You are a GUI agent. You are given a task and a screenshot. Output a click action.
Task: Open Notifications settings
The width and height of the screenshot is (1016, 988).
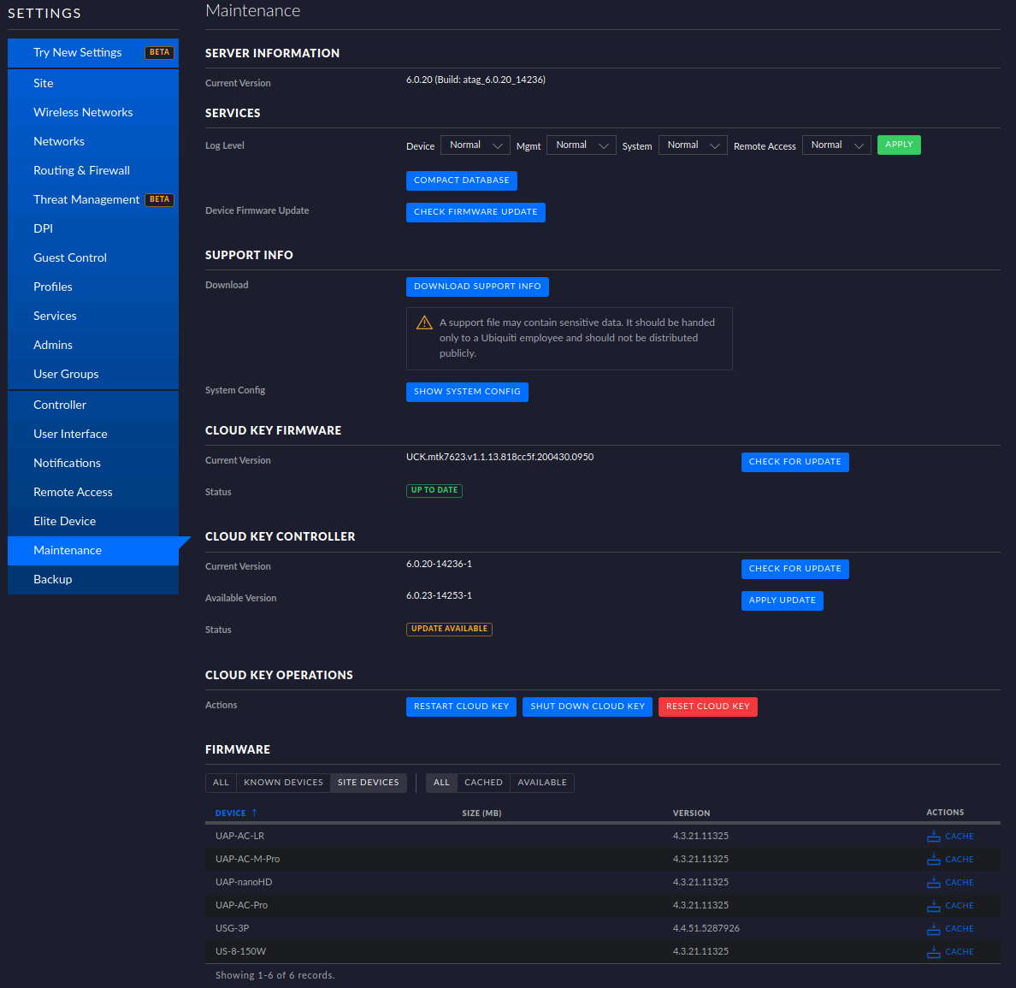click(93, 464)
